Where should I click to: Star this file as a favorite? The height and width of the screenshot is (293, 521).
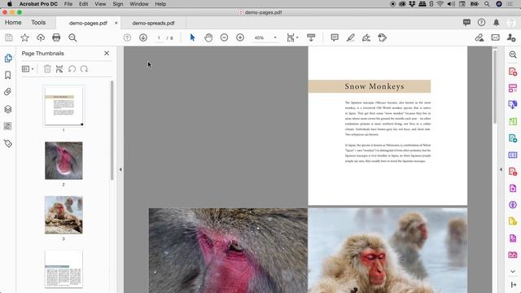25,37
